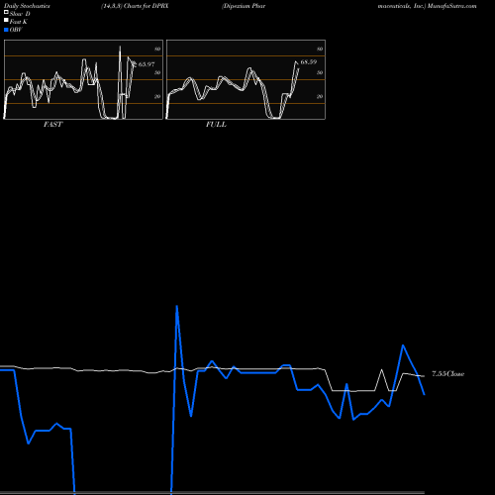Click the 80 axis label in FAST chart
Viewport: 495px width, 495px height.
coord(157,49)
